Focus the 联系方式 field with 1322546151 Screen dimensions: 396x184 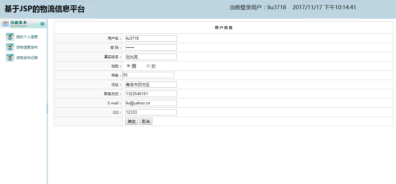[x=151, y=94]
